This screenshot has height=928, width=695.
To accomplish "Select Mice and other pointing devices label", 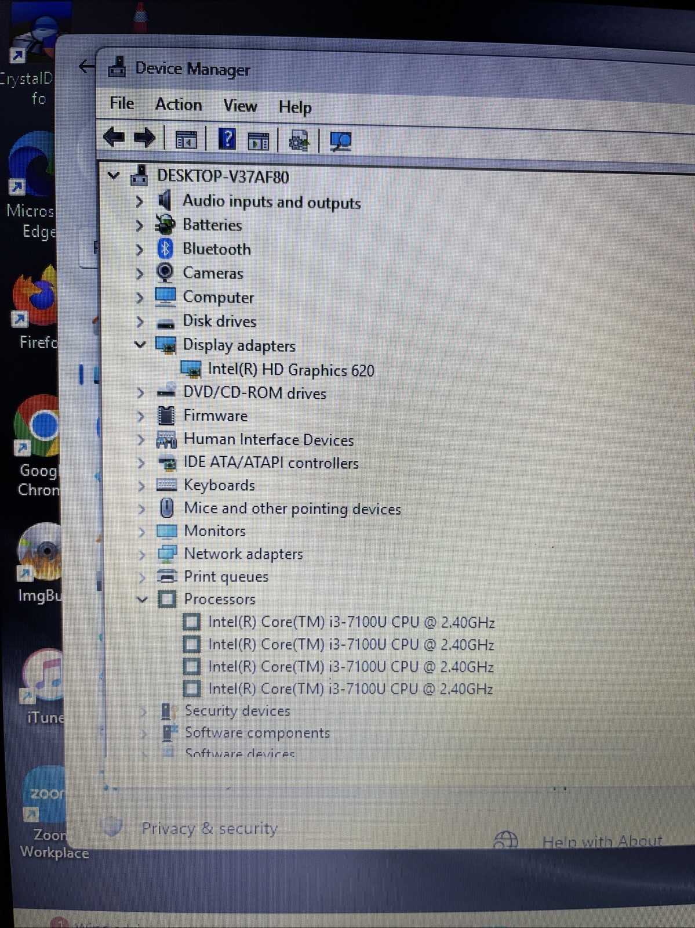I will click(x=292, y=509).
